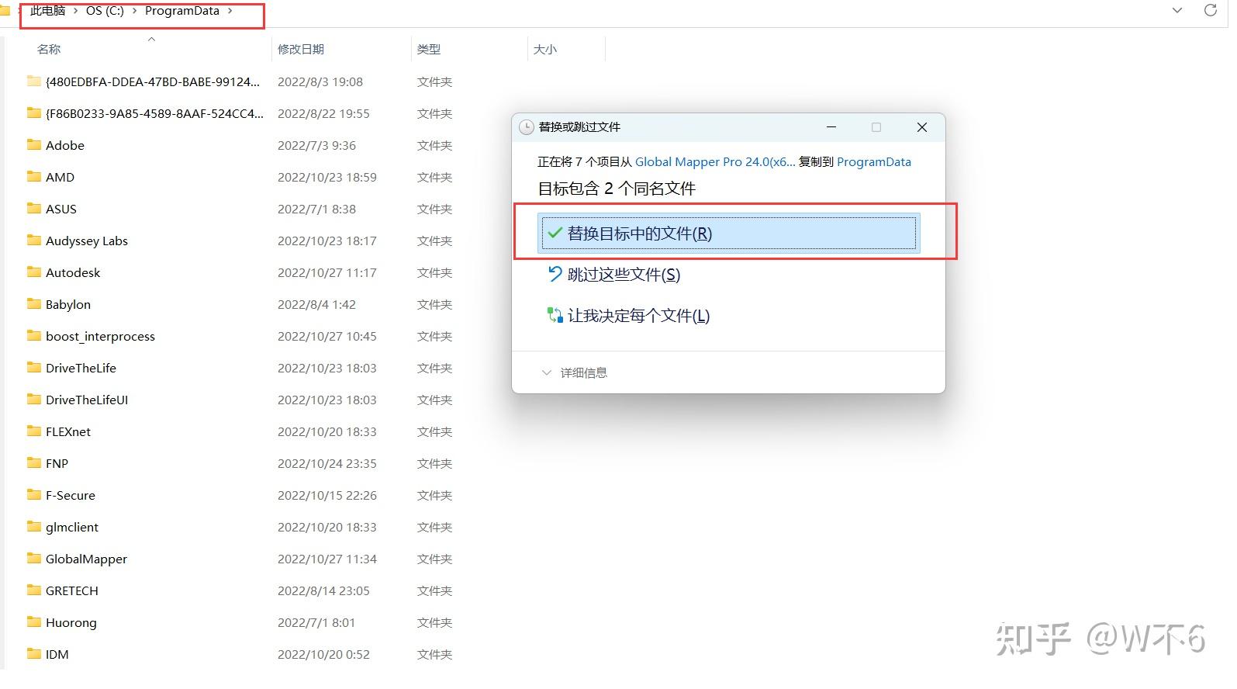Select the FNP folder icon
Image resolution: width=1237 pixels, height=689 pixels.
click(33, 462)
